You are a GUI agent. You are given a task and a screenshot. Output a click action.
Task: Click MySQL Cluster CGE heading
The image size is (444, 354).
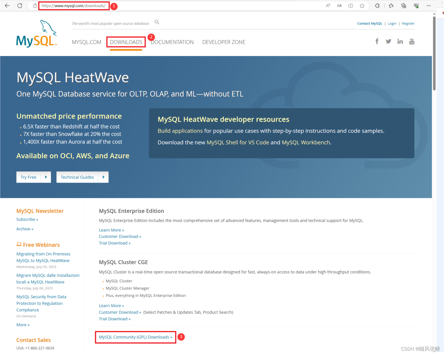click(123, 262)
